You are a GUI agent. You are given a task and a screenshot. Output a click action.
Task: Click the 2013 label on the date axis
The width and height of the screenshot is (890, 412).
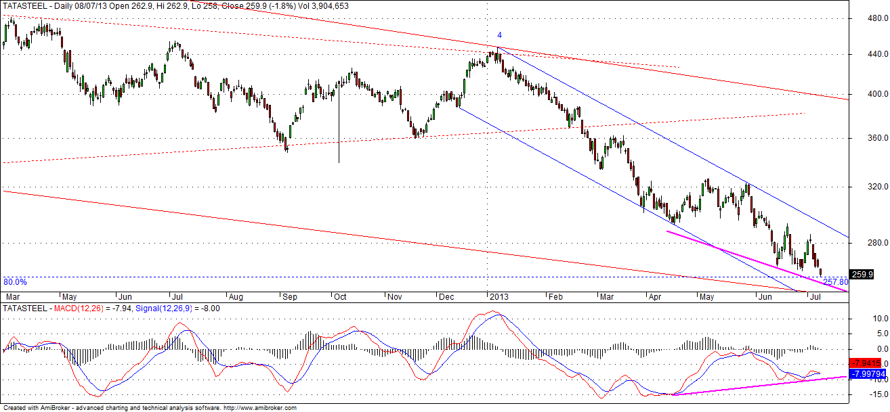[499, 296]
